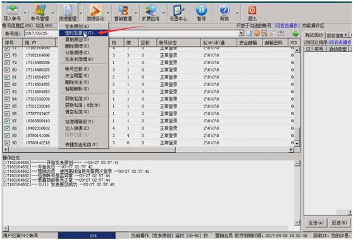This screenshot has height=240, width=353.
Task: Uncheck account row 88 checkbox
Action: [x=7, y=128]
